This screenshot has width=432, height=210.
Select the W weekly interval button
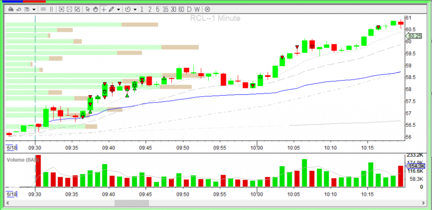click(197, 9)
